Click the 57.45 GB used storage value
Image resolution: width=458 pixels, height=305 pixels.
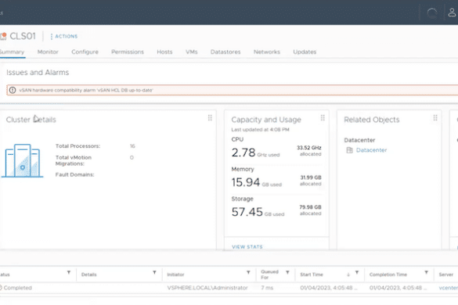pyautogui.click(x=258, y=212)
